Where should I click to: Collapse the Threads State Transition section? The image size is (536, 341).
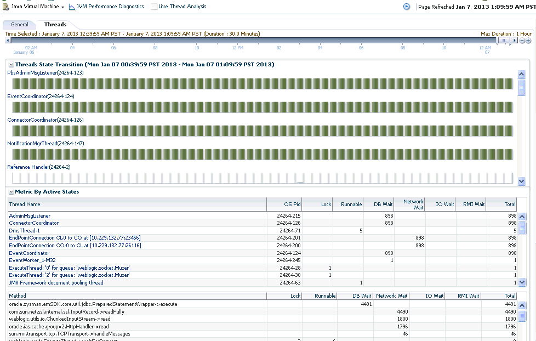[10, 64]
